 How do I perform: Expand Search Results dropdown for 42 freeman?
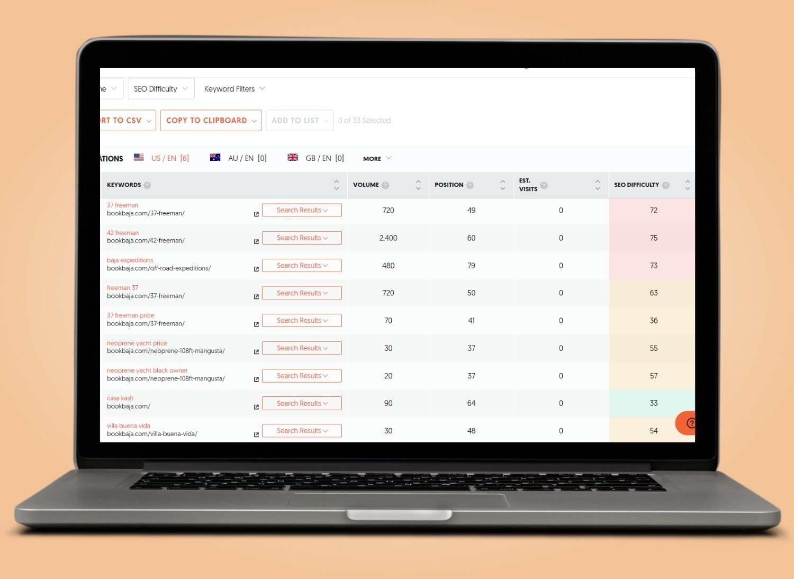[302, 238]
